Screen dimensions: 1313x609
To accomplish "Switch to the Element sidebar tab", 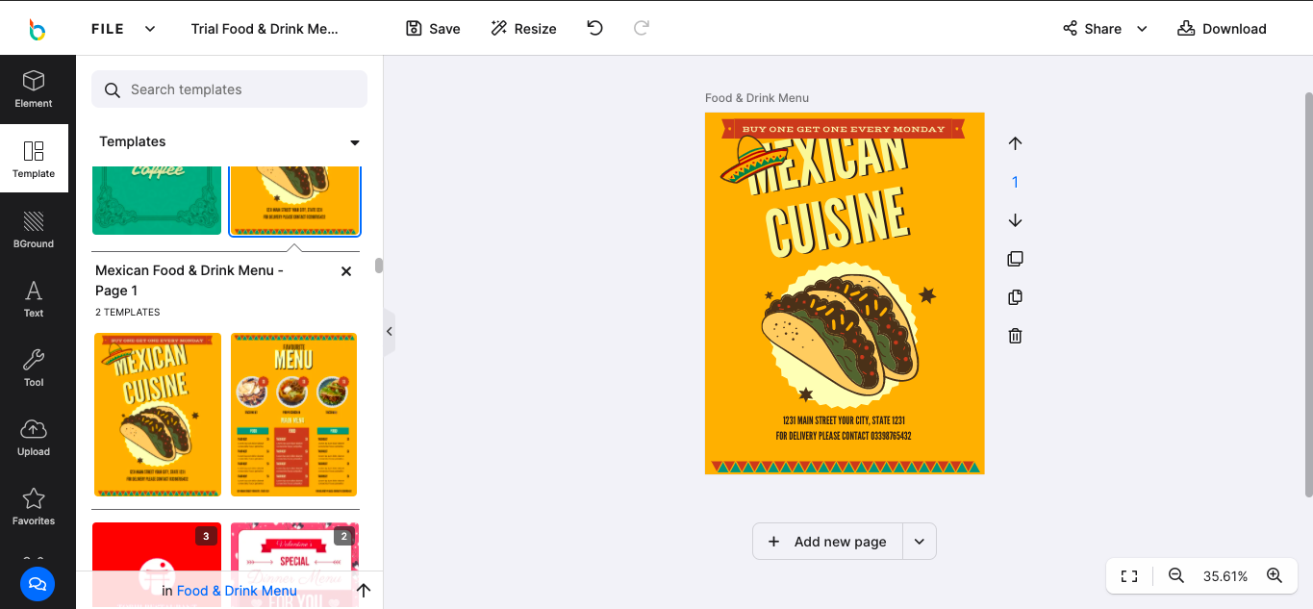I will pos(34,89).
